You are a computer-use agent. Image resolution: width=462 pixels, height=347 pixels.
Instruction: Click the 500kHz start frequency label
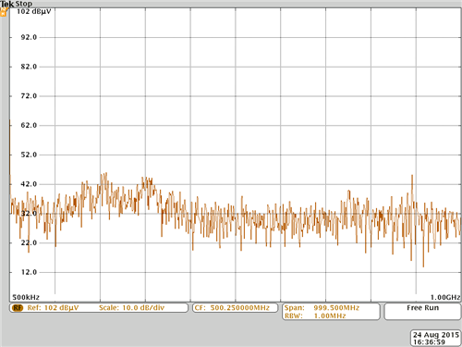(26, 297)
